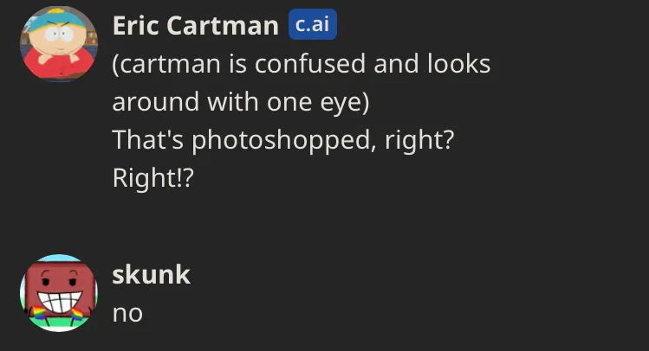
Task: Open Eric Cartman's profile avatar
Action: (x=59, y=44)
